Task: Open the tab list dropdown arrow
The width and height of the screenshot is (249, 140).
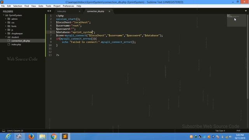Action: pos(245,11)
